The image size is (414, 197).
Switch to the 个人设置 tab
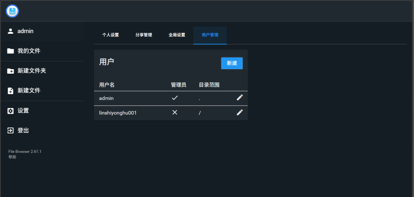coord(111,35)
